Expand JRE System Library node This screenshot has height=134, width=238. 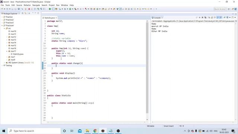coord(4,63)
